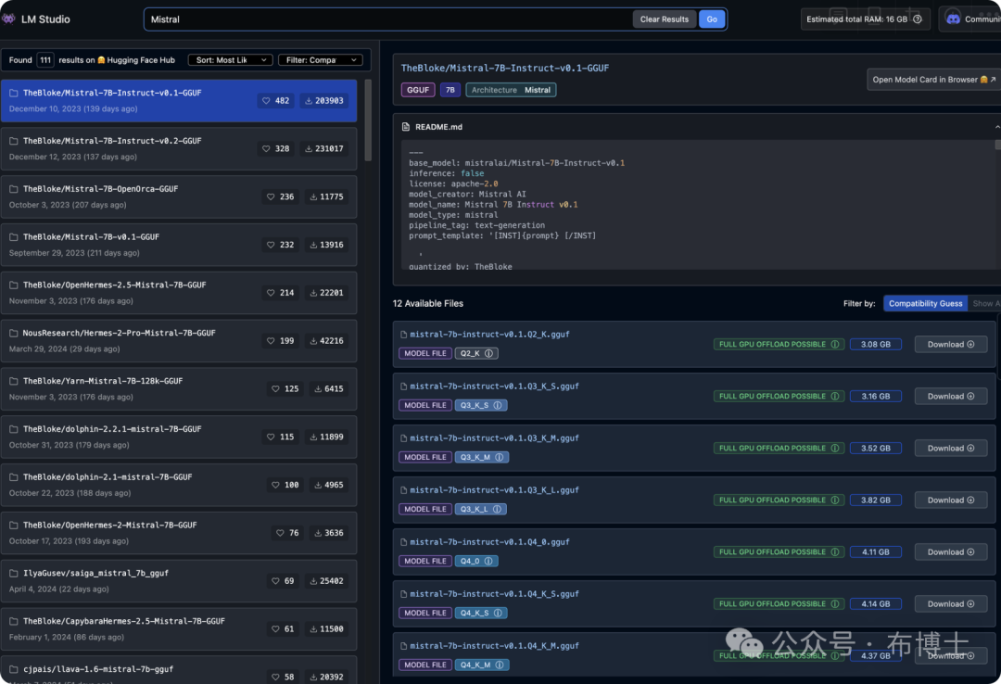The width and height of the screenshot is (1001, 684).
Task: Download the Q3_K_M gguf file
Action: tap(951, 449)
